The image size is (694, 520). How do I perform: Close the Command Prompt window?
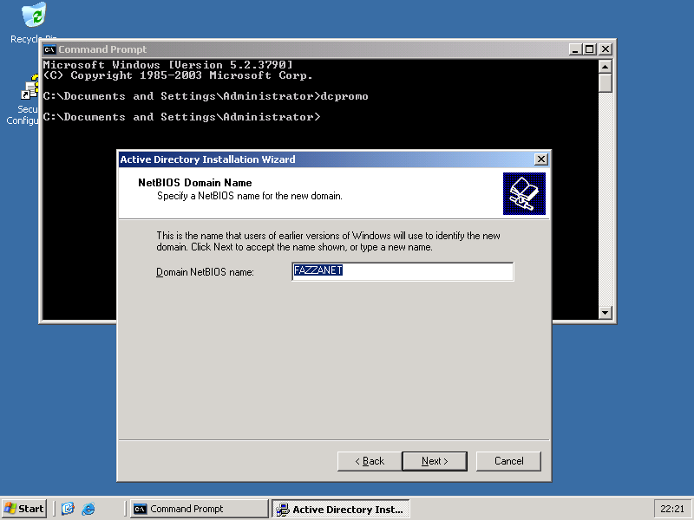pos(606,49)
